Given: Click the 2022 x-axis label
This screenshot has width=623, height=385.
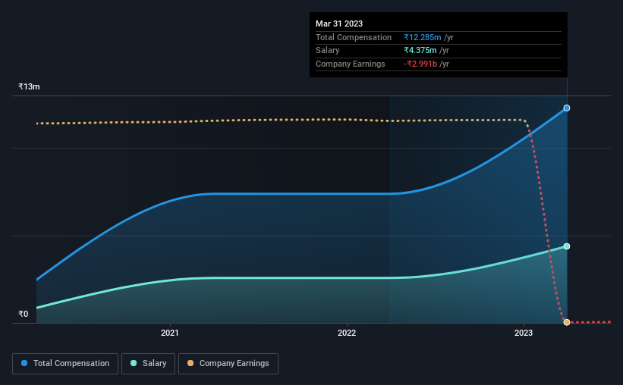Looking at the screenshot, I should [347, 333].
